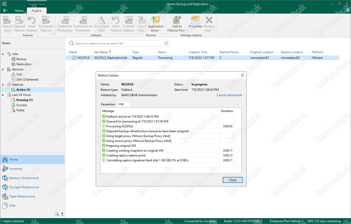
Task: Open the Storage Infrastructure view
Action: (33, 187)
